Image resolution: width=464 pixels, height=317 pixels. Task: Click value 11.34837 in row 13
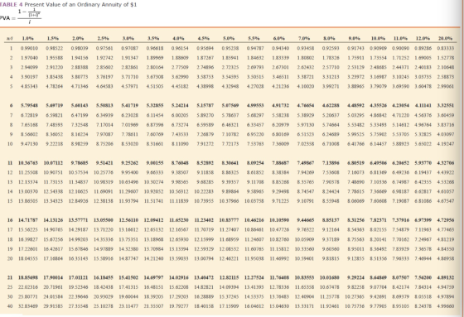pyautogui.click(x=79, y=182)
